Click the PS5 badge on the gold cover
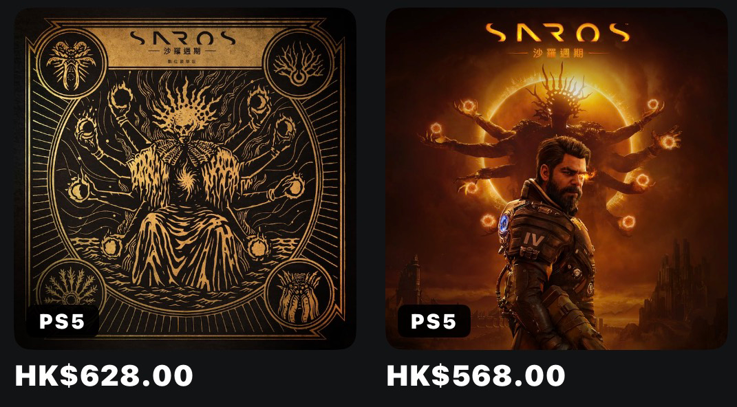Image resolution: width=737 pixels, height=407 pixels. [x=62, y=321]
